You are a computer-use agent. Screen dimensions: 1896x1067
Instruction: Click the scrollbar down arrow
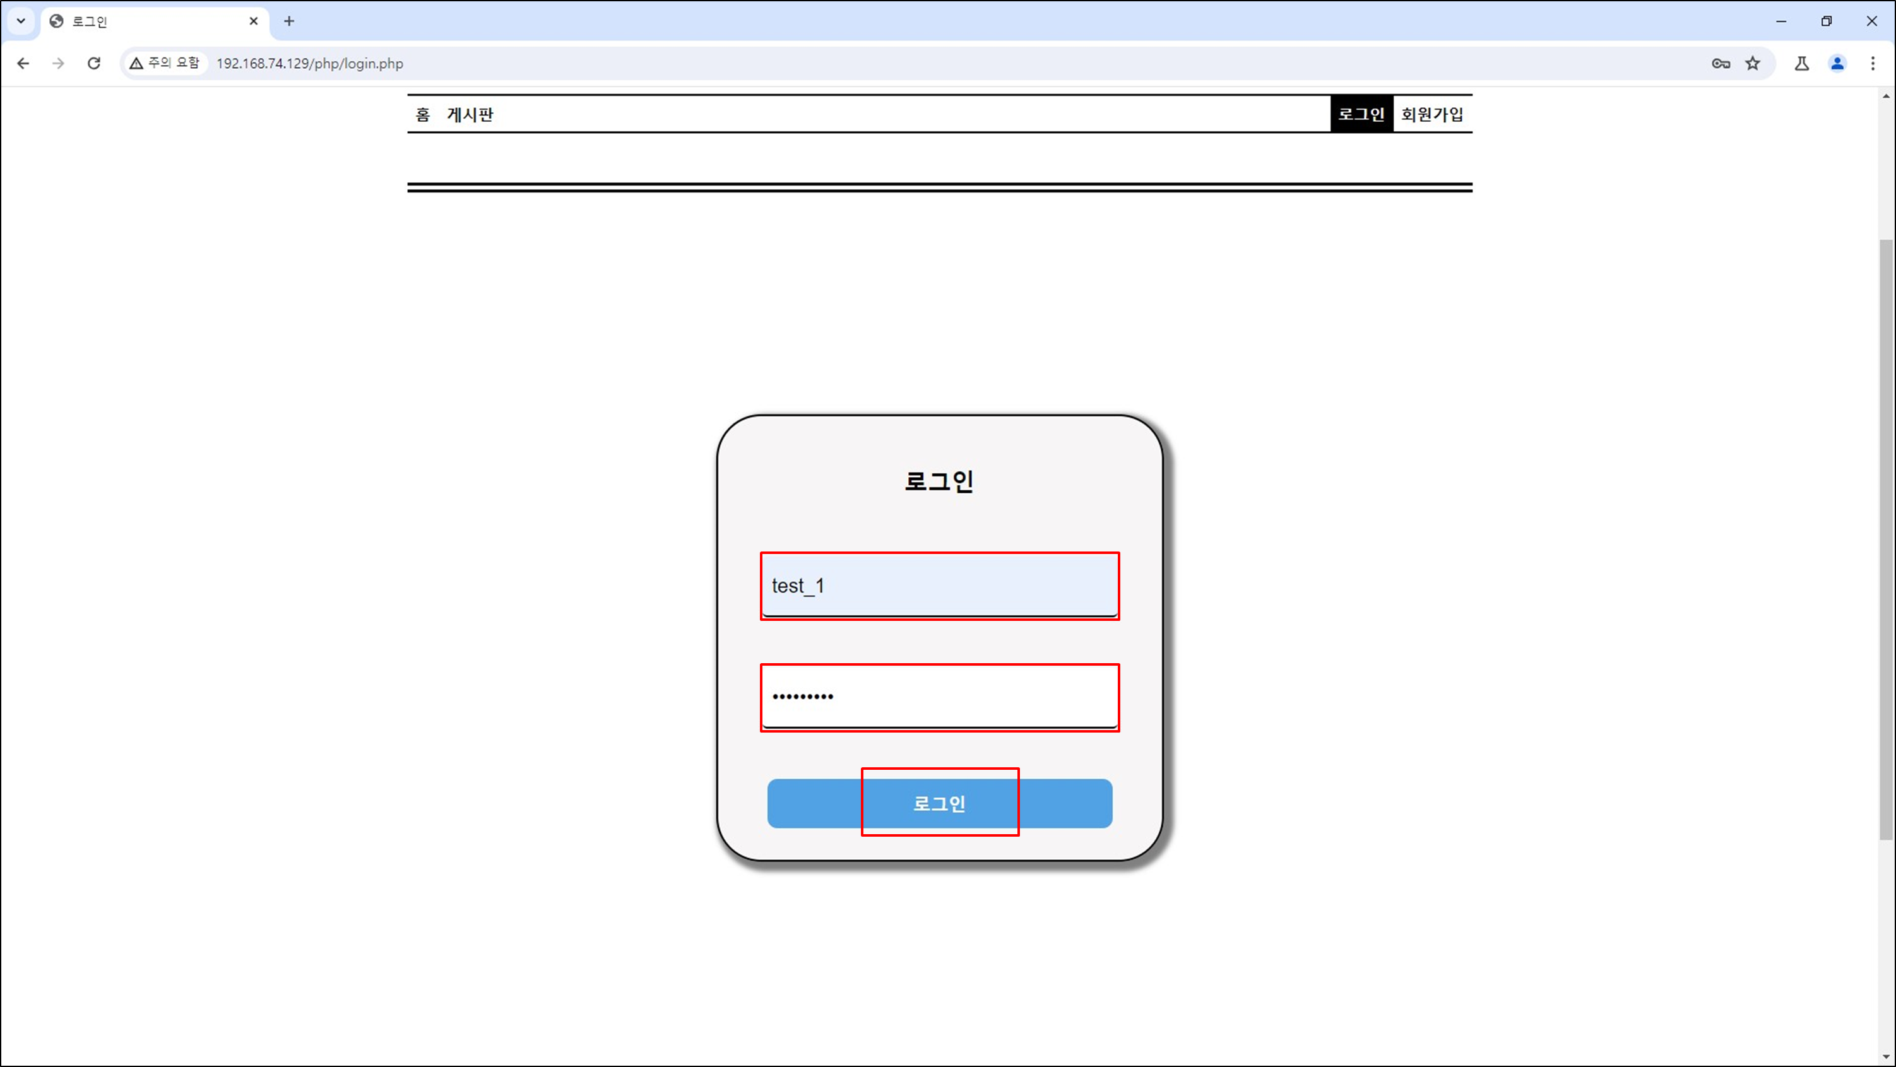1885,1057
